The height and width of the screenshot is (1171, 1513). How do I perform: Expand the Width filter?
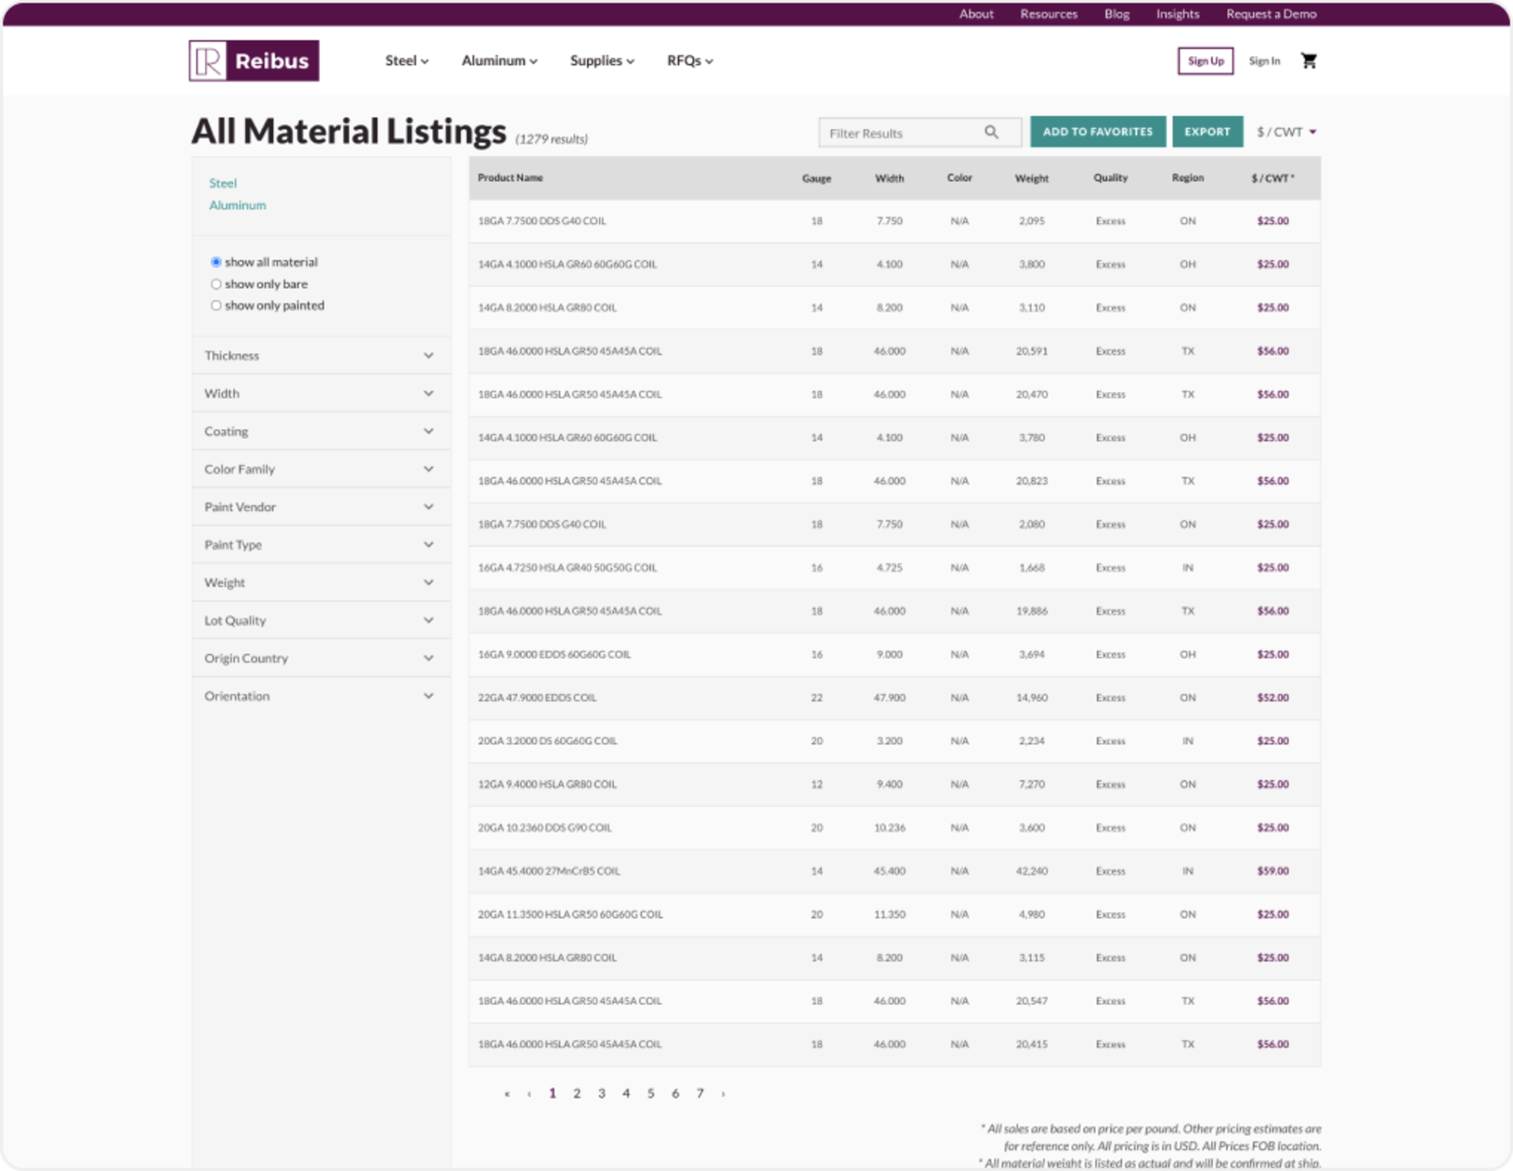pos(321,393)
